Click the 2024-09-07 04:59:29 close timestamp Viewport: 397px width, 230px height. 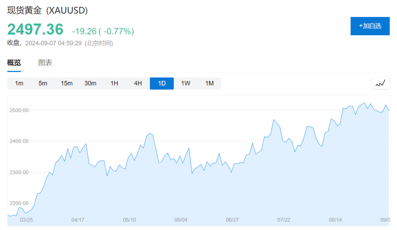pos(53,43)
